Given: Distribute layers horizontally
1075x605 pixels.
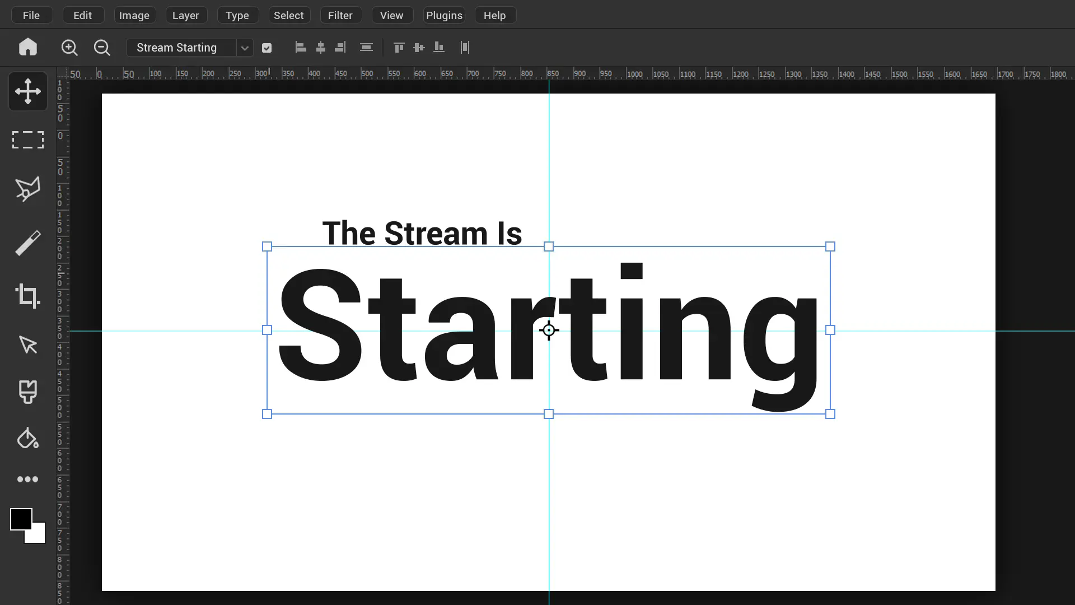Looking at the screenshot, I should pos(366,48).
